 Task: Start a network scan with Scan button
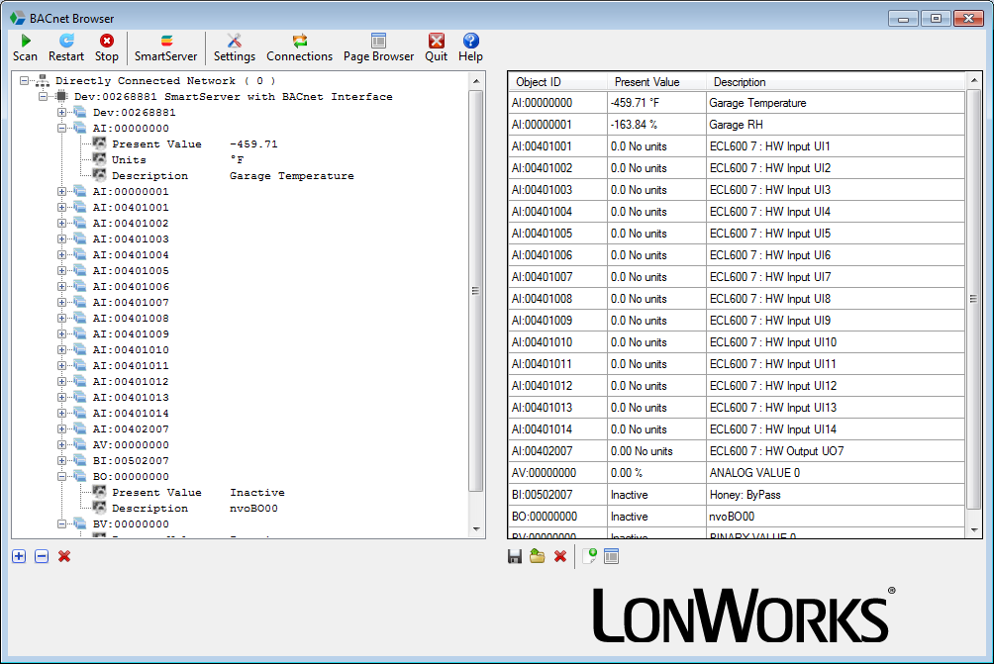coord(26,48)
